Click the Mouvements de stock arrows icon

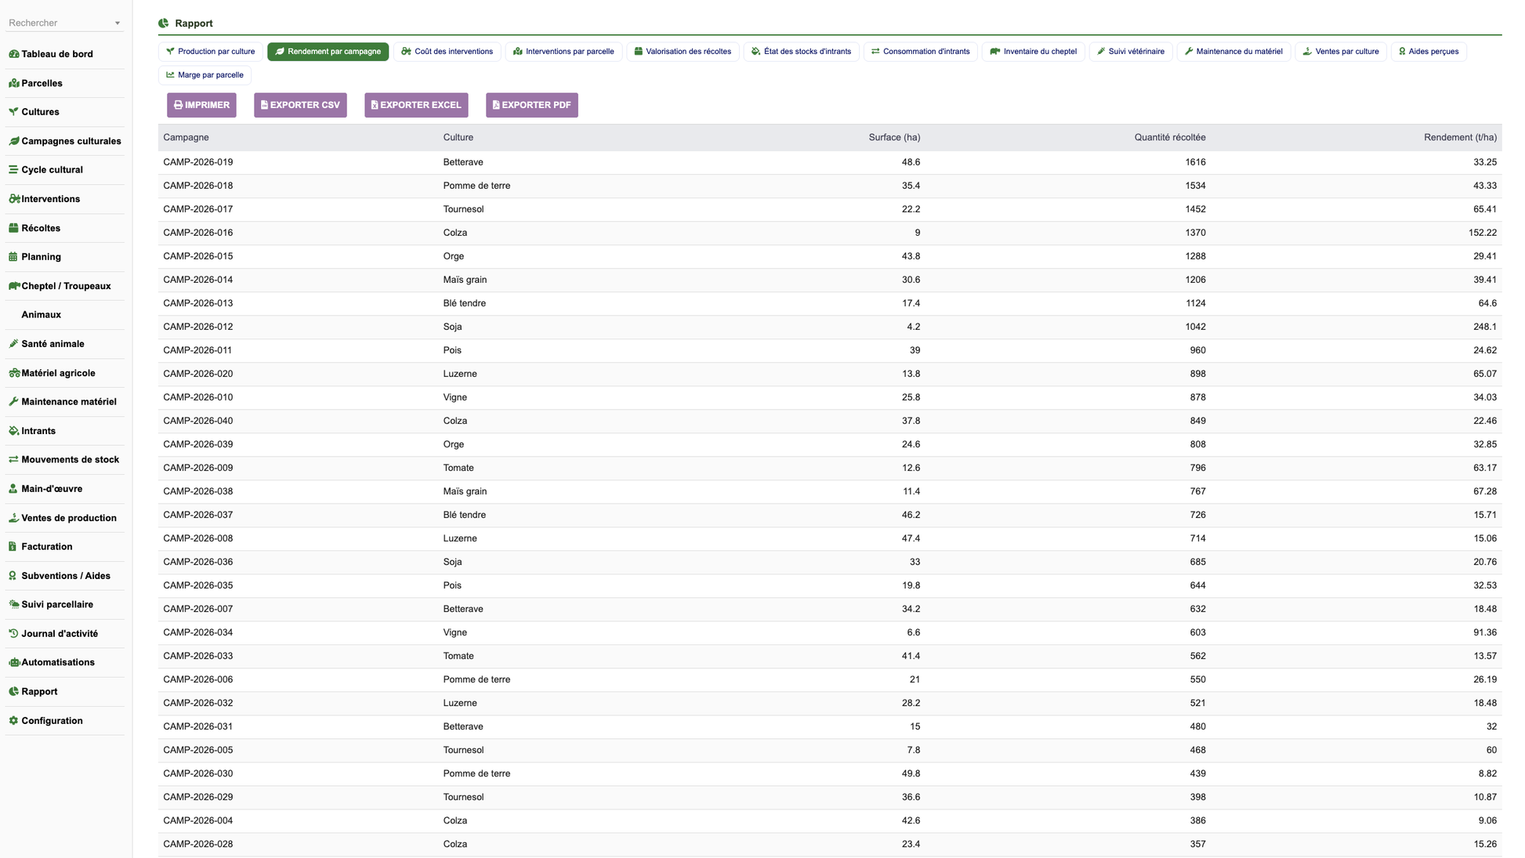[13, 460]
